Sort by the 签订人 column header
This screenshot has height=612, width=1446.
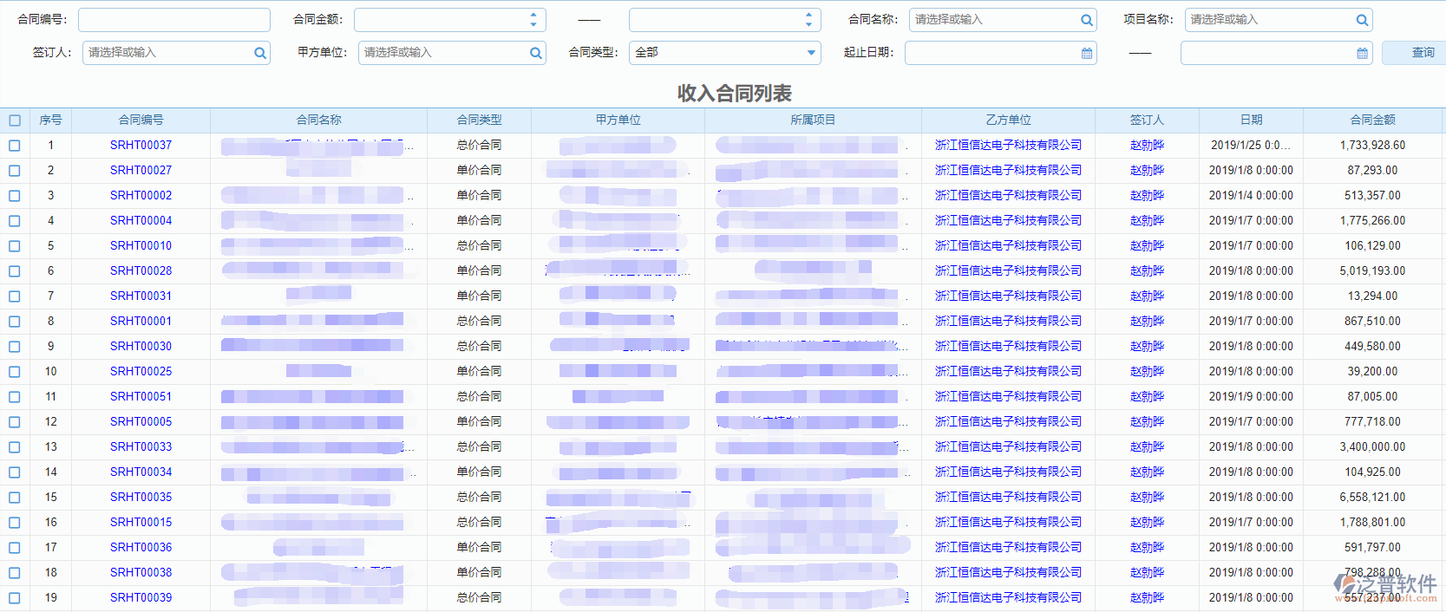[x=1147, y=120]
